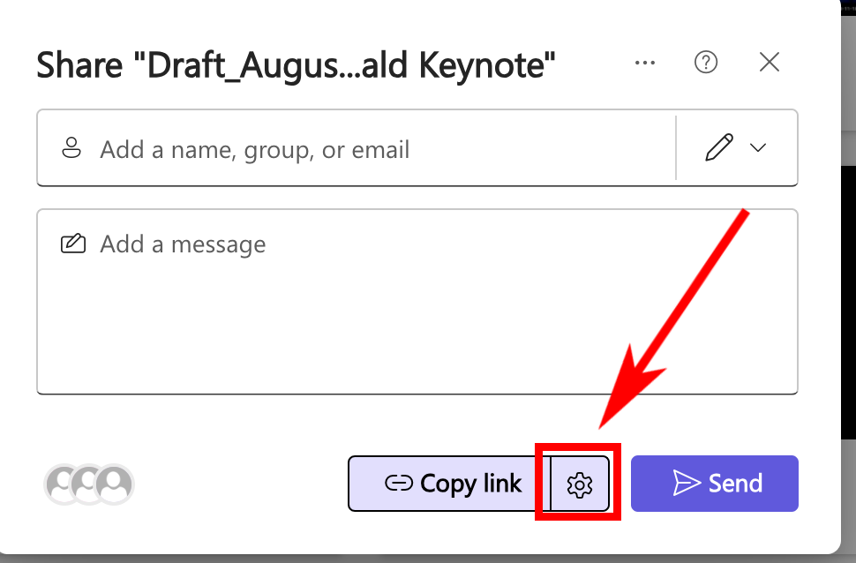
Task: Close the Share dialog
Action: (770, 62)
